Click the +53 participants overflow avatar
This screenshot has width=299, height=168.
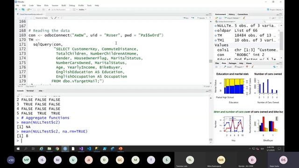click(11, 160)
